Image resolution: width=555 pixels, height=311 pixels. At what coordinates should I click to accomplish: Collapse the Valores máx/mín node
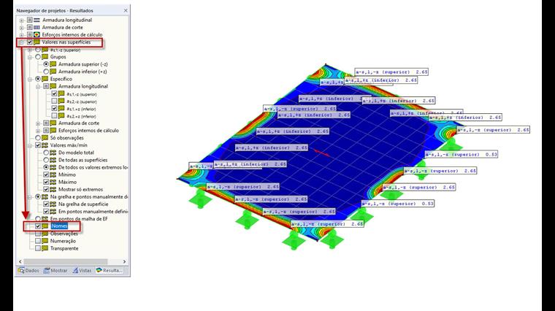point(30,145)
